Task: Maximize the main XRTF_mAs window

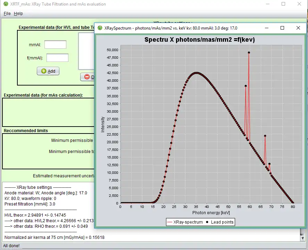Action: click(x=283, y=4)
